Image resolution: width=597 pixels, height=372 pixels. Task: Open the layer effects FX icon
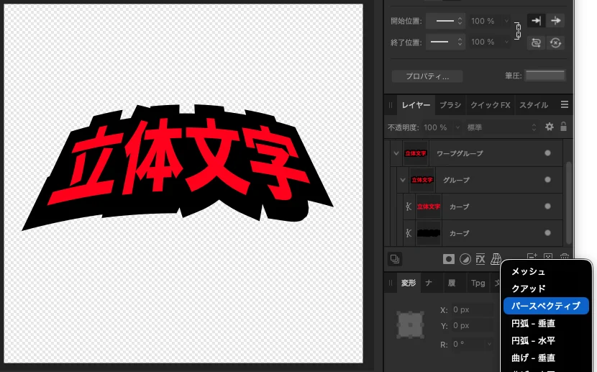point(480,259)
